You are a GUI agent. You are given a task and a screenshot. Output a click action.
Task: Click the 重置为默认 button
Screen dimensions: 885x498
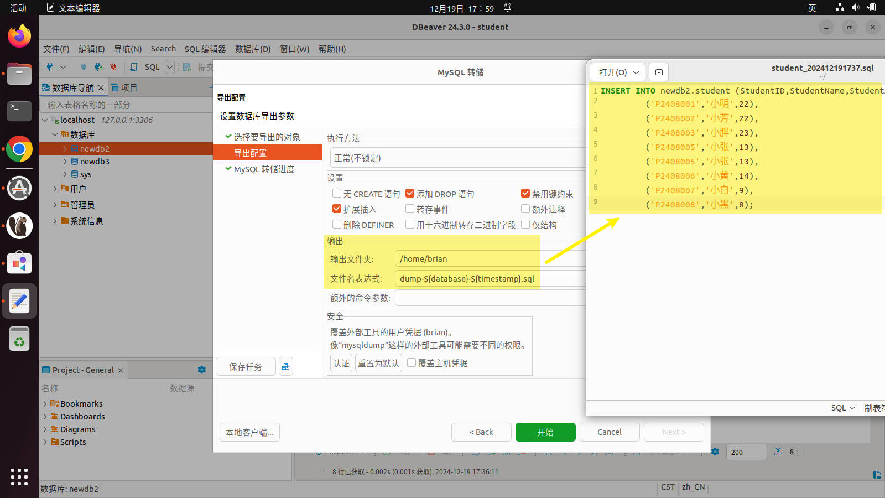click(378, 363)
